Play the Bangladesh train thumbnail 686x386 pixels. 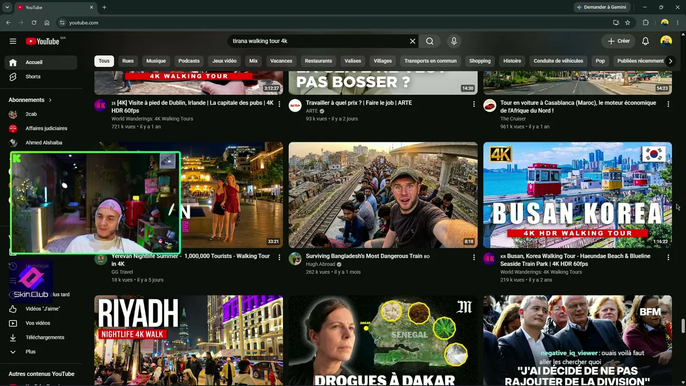(383, 195)
